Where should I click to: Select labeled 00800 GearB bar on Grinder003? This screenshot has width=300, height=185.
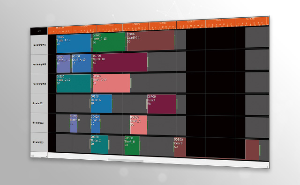pos(180,147)
